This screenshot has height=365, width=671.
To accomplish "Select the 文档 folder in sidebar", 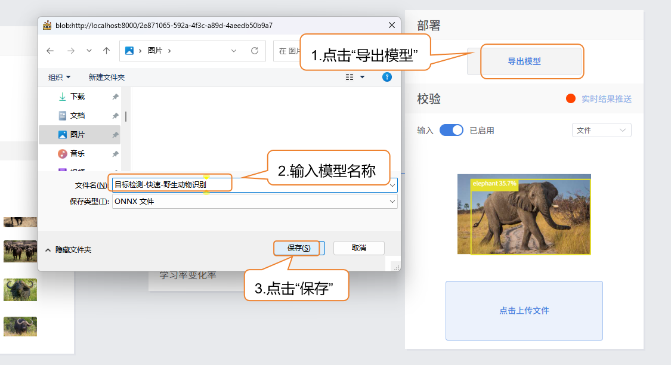I will [77, 116].
